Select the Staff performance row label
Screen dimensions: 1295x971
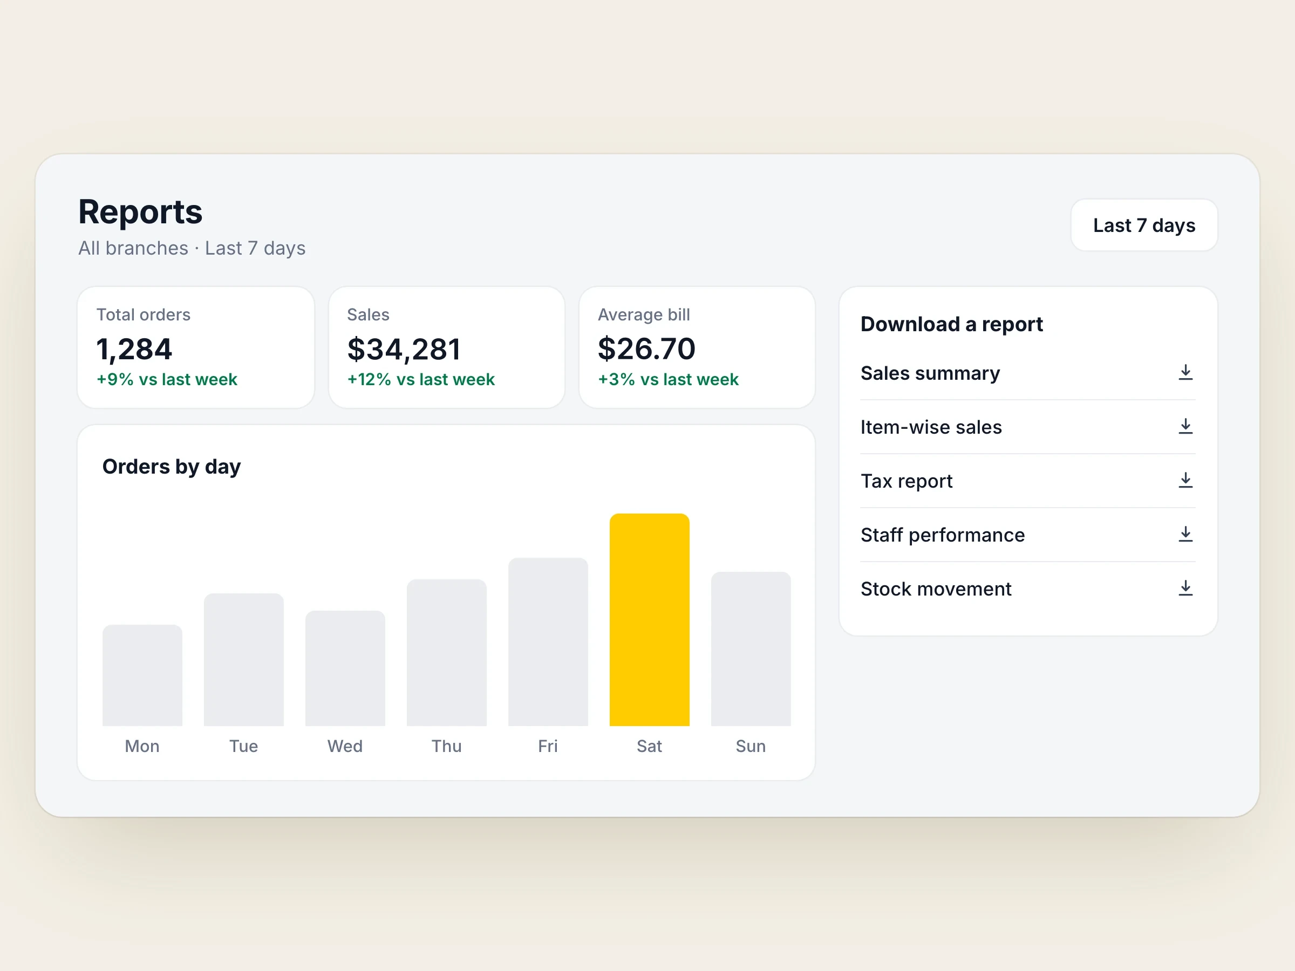pos(943,535)
